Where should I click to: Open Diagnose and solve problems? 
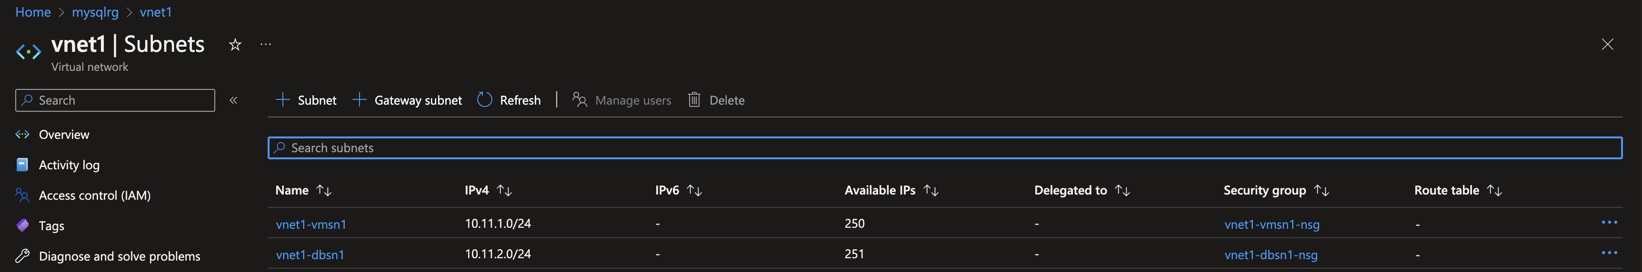[119, 256]
